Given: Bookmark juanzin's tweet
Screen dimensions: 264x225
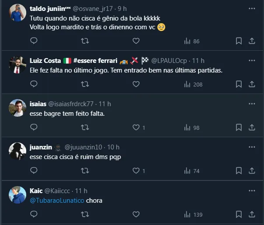Looking at the screenshot, I should click(x=239, y=171).
